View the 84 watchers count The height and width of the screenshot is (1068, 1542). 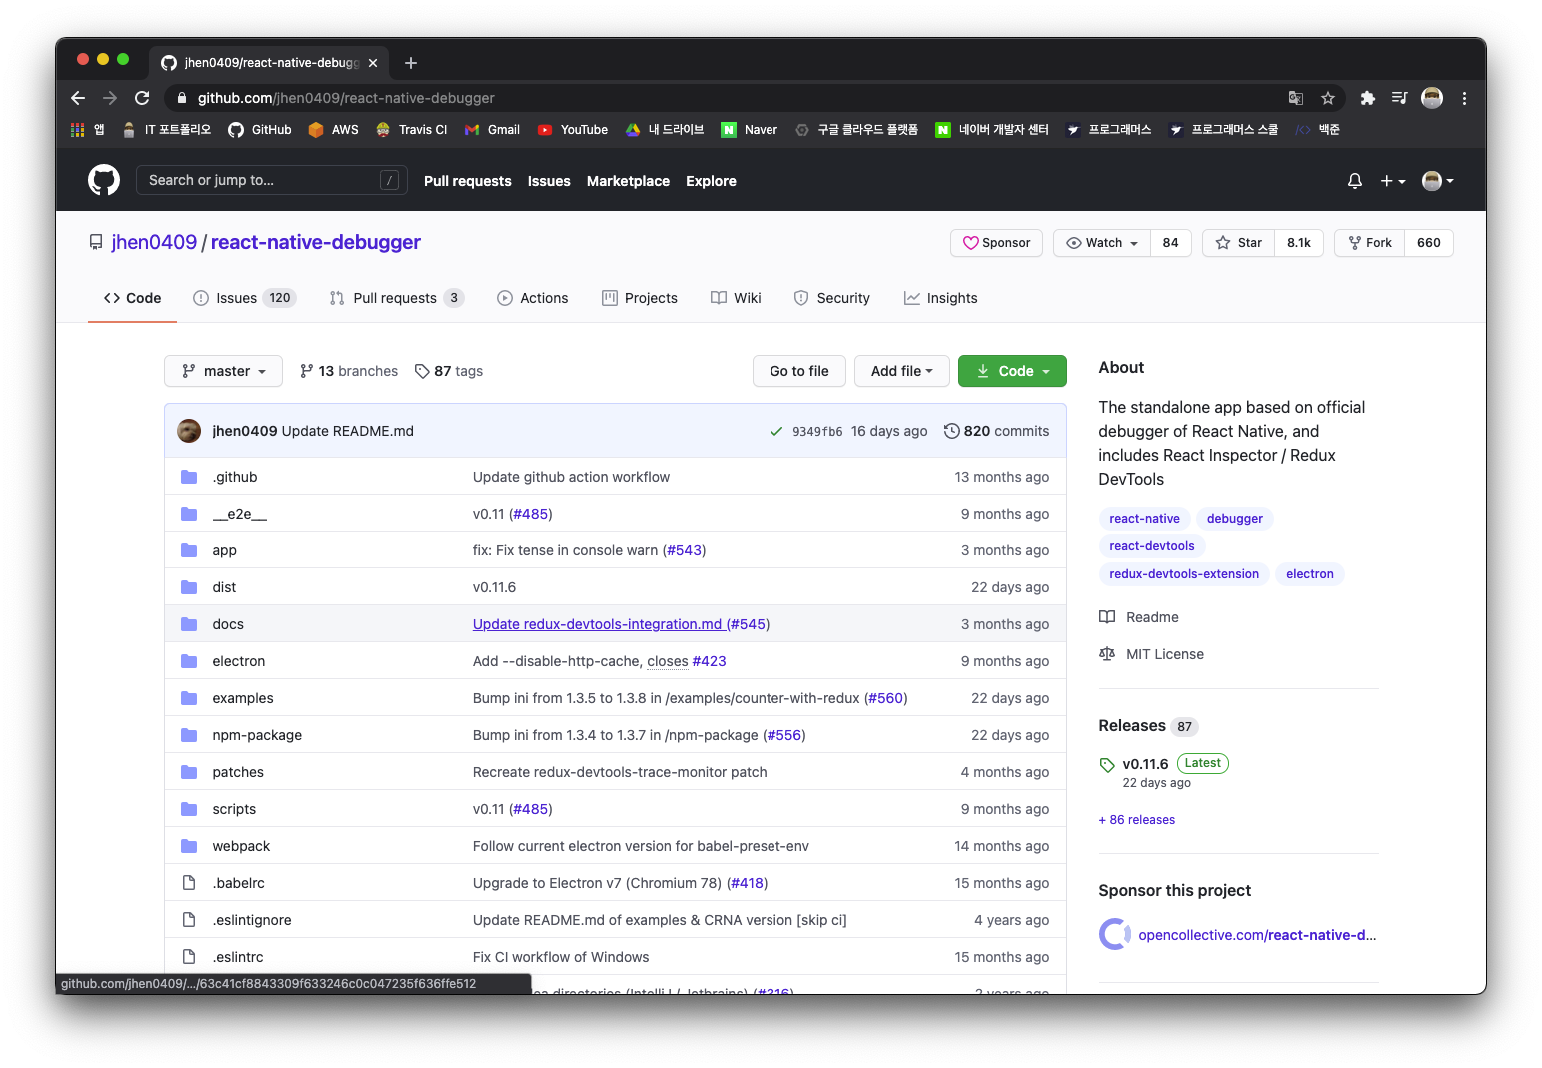click(1171, 243)
